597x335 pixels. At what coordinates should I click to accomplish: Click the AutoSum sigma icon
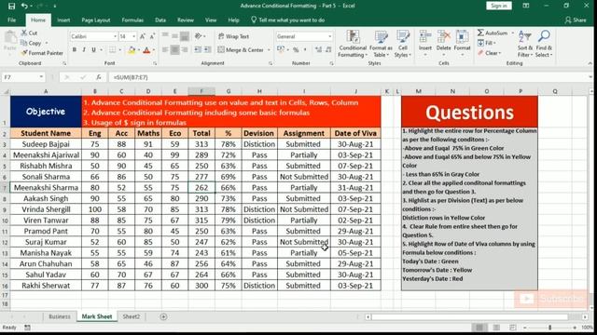click(x=481, y=33)
